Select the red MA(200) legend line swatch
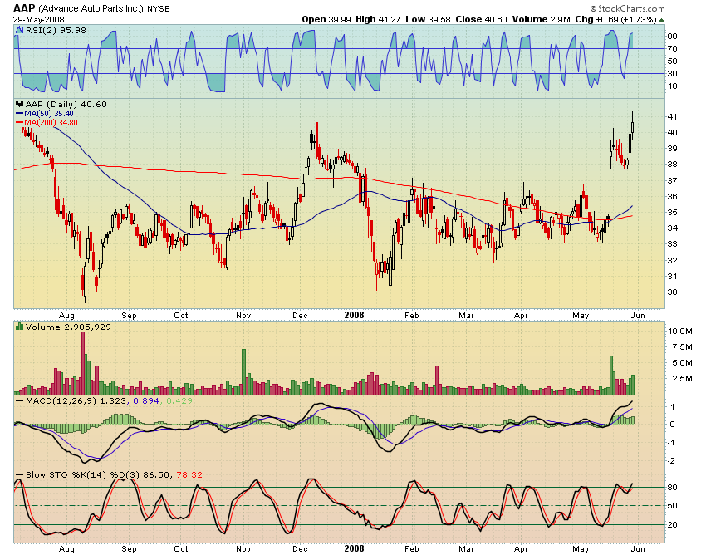The width and height of the screenshot is (706, 555). [20, 122]
